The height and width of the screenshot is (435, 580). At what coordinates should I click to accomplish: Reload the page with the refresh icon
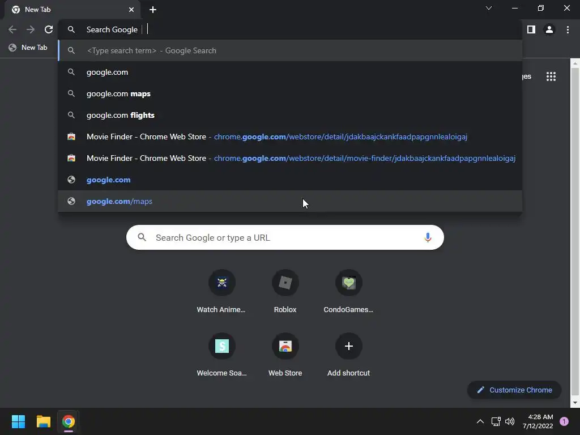[49, 29]
